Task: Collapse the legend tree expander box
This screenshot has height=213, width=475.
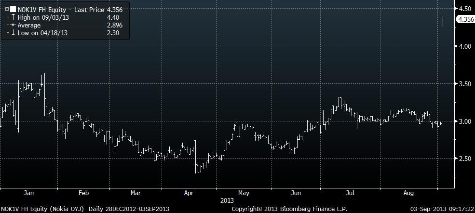Action: (7, 10)
